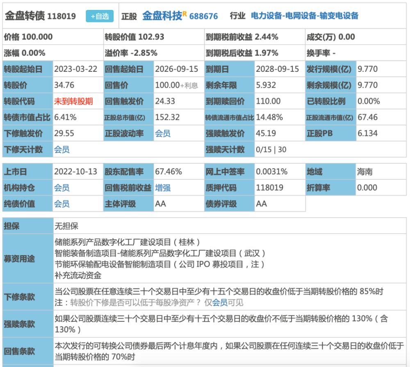
Task: Click the 储能系列产品数字化工厂建设项目(桂林) line
Action: pyautogui.click(x=128, y=242)
